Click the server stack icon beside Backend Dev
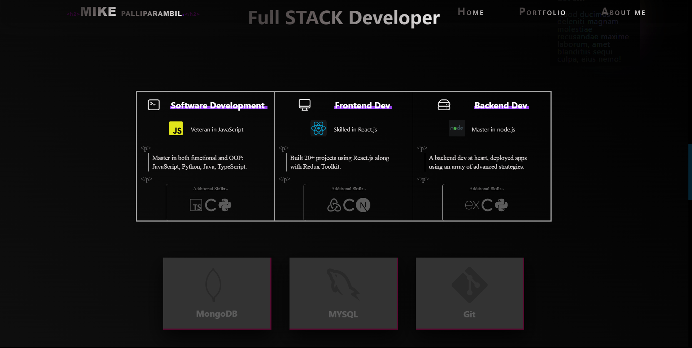Screen dimensions: 692x348 click(x=444, y=105)
